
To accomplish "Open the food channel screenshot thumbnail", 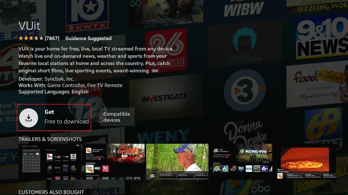I will click(x=113, y=162).
